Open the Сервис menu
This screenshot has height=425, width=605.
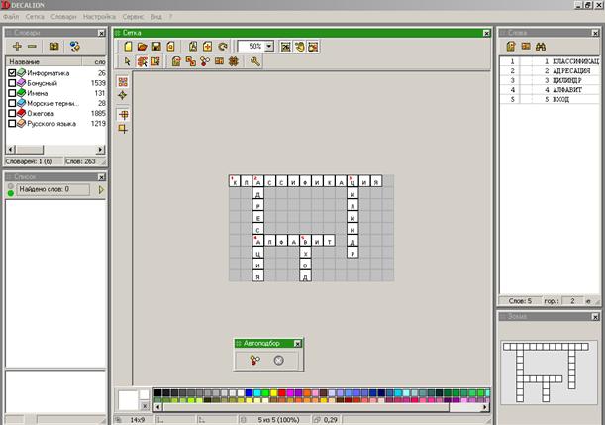click(133, 18)
